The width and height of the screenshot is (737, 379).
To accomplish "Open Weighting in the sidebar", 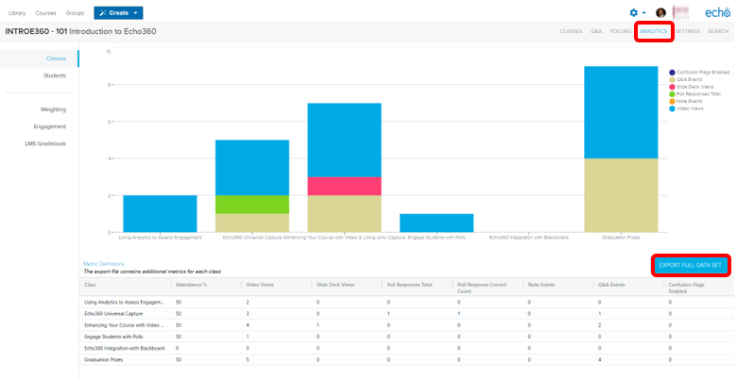I will [x=53, y=109].
